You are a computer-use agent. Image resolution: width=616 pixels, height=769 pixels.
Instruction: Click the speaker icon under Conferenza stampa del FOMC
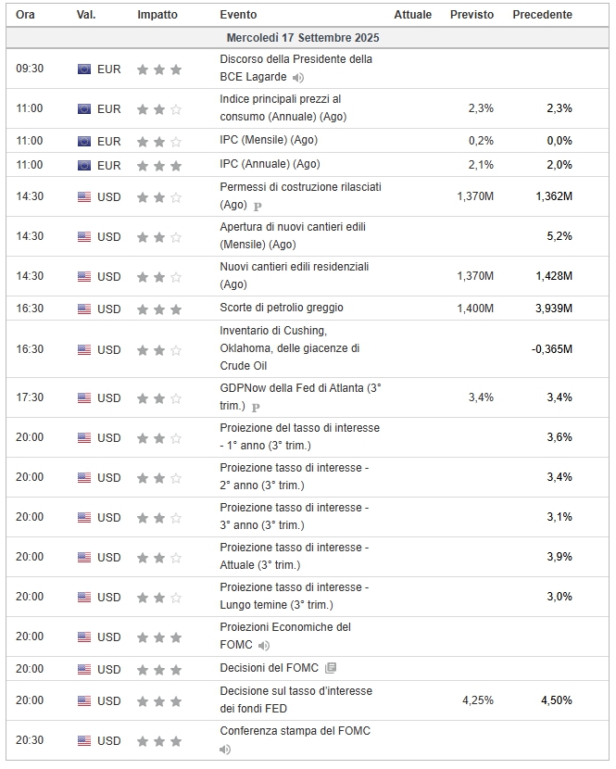click(x=225, y=750)
